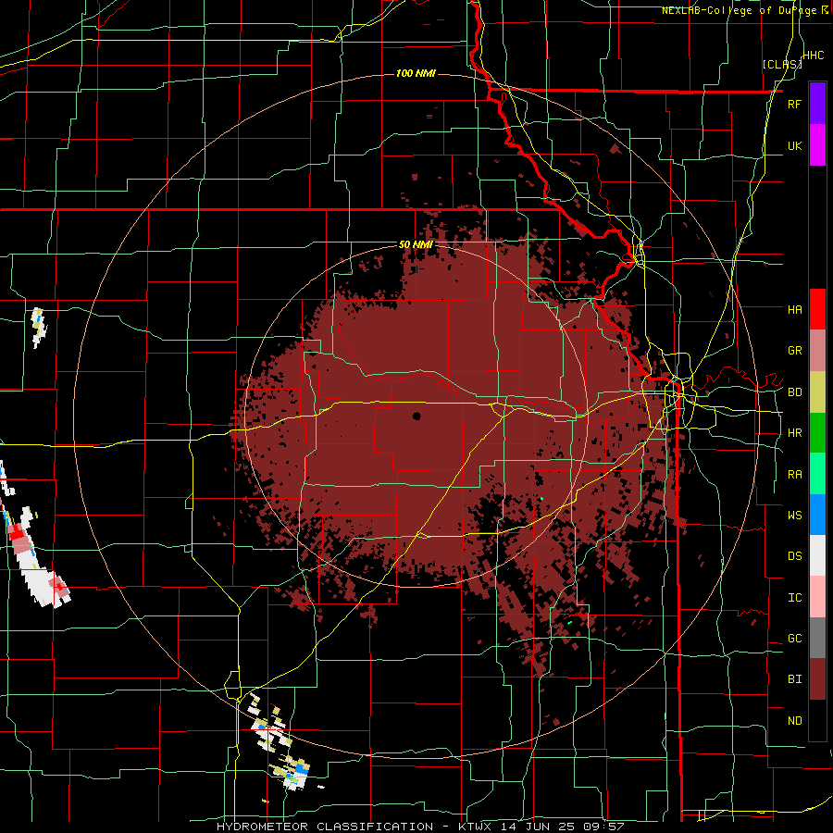The image size is (833, 833).
Task: Click the BI legend label
Action: 794,679
